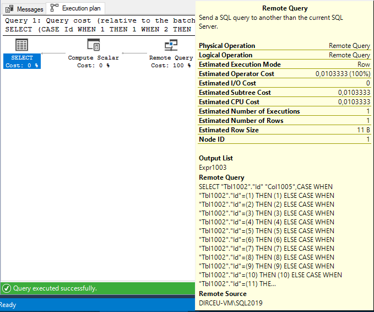374x312 pixels.
Task: Click the Estimated Subtree Cost row
Action: coord(284,93)
